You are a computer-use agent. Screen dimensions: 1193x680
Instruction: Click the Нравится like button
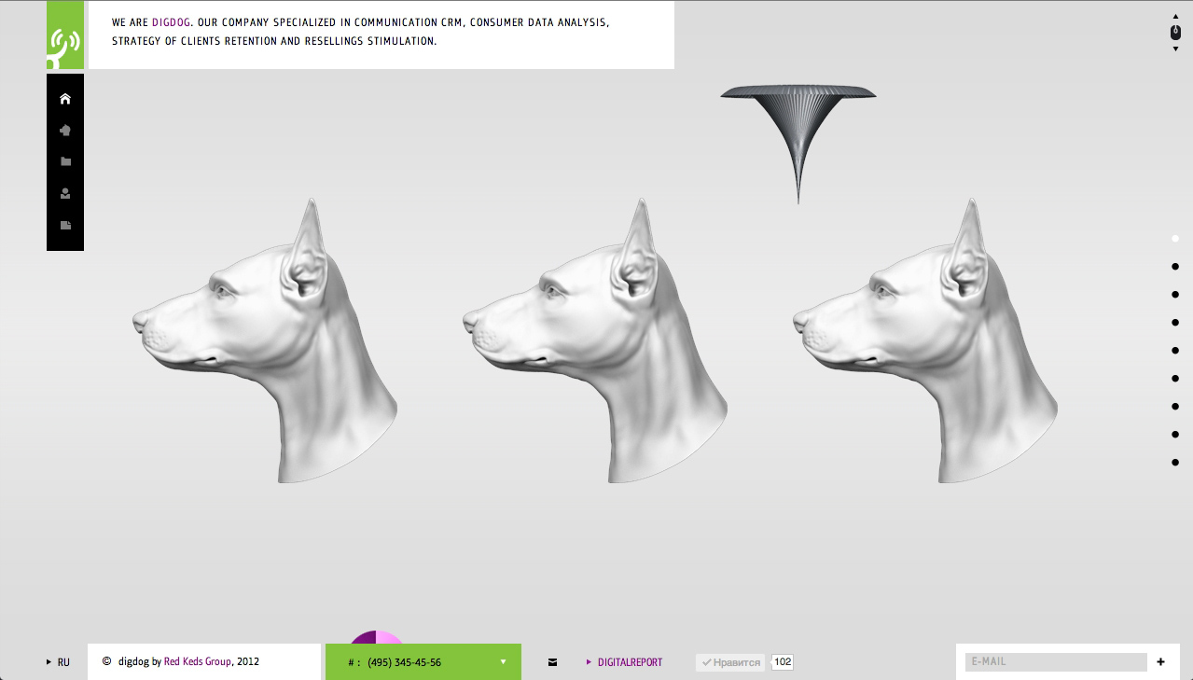pos(730,662)
